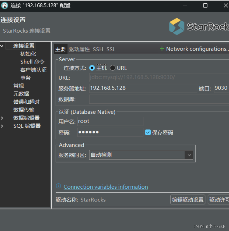Select 常规 in the sidebar

pyautogui.click(x=19, y=86)
